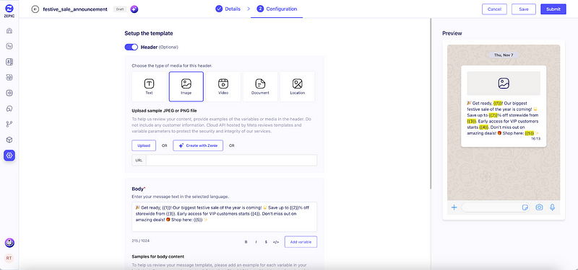Viewport: 578px width, 270px height.
Task: Click Create with Zenie button
Action: point(198,145)
